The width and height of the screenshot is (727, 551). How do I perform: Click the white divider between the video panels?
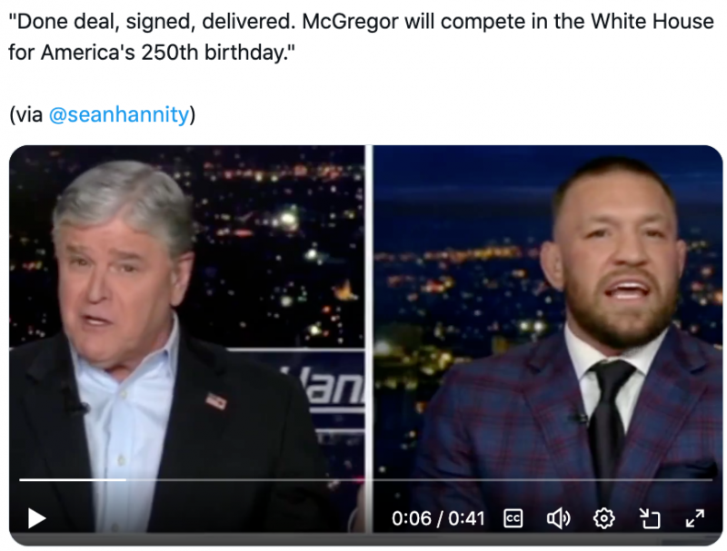tap(369, 339)
